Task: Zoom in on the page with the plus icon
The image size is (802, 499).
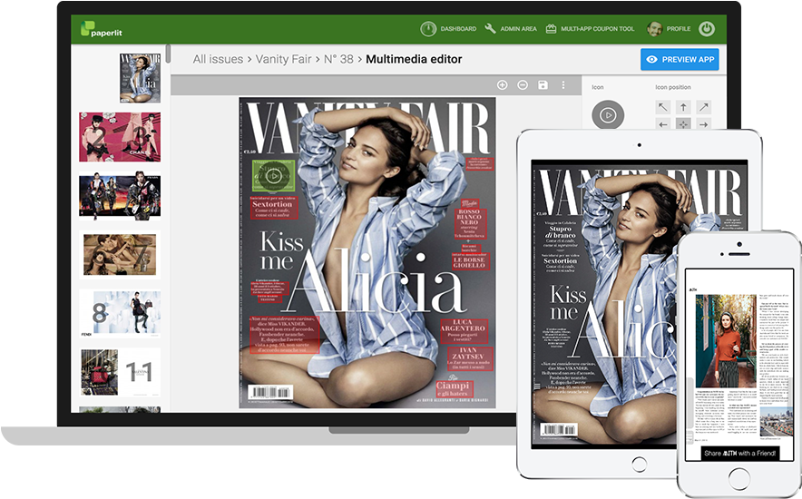Action: point(503,85)
